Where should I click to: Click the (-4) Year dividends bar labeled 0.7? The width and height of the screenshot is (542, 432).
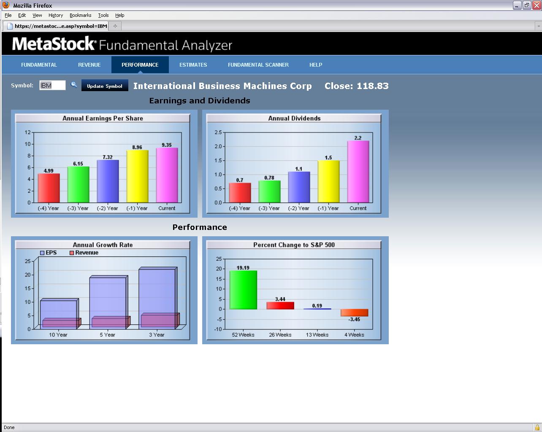pos(240,193)
